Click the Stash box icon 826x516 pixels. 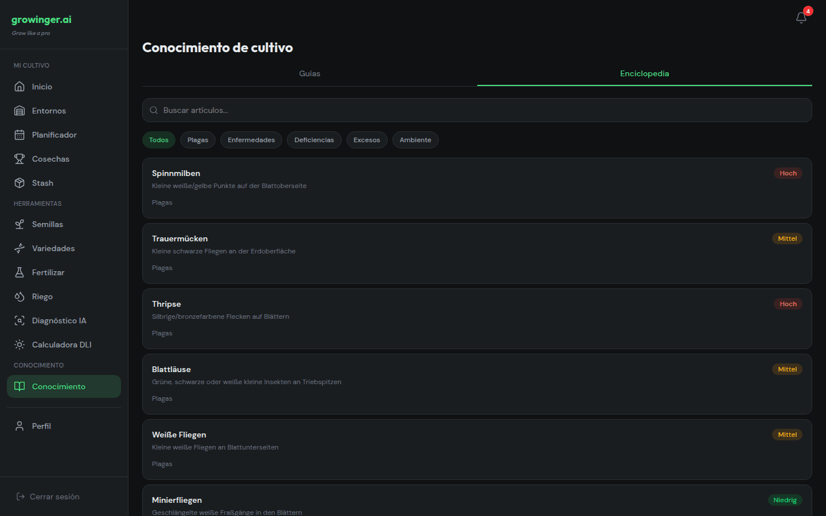20,183
